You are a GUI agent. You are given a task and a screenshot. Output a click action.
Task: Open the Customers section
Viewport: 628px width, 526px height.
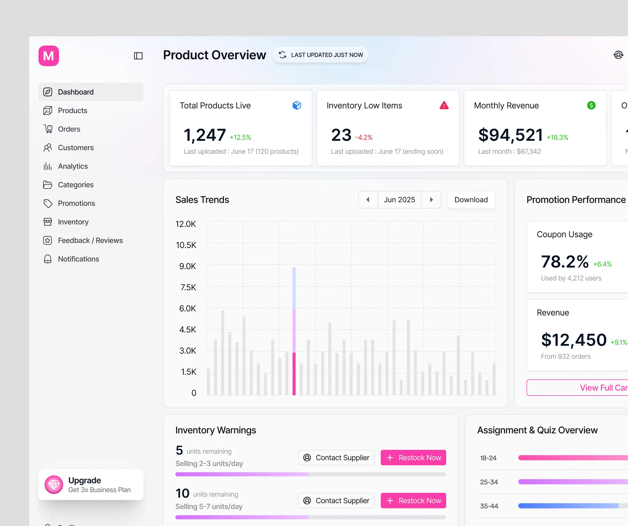pos(91,148)
